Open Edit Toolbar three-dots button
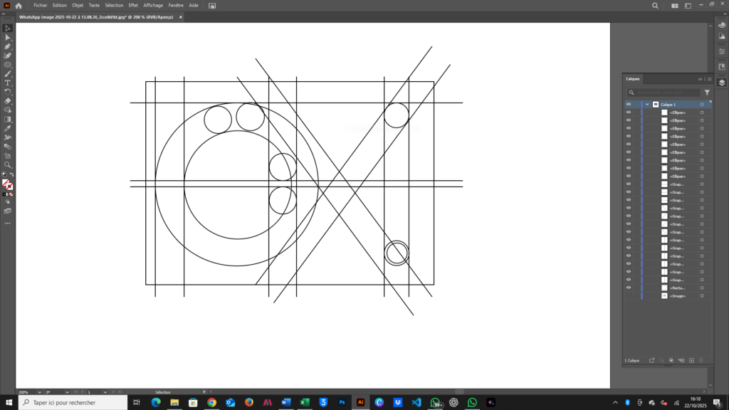Image resolution: width=729 pixels, height=410 pixels. [7, 223]
